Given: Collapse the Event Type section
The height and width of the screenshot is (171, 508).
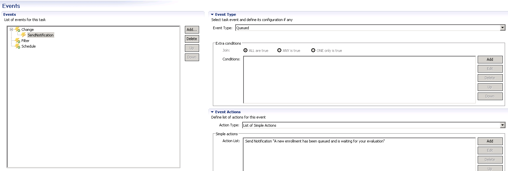Looking at the screenshot, I should (212, 14).
